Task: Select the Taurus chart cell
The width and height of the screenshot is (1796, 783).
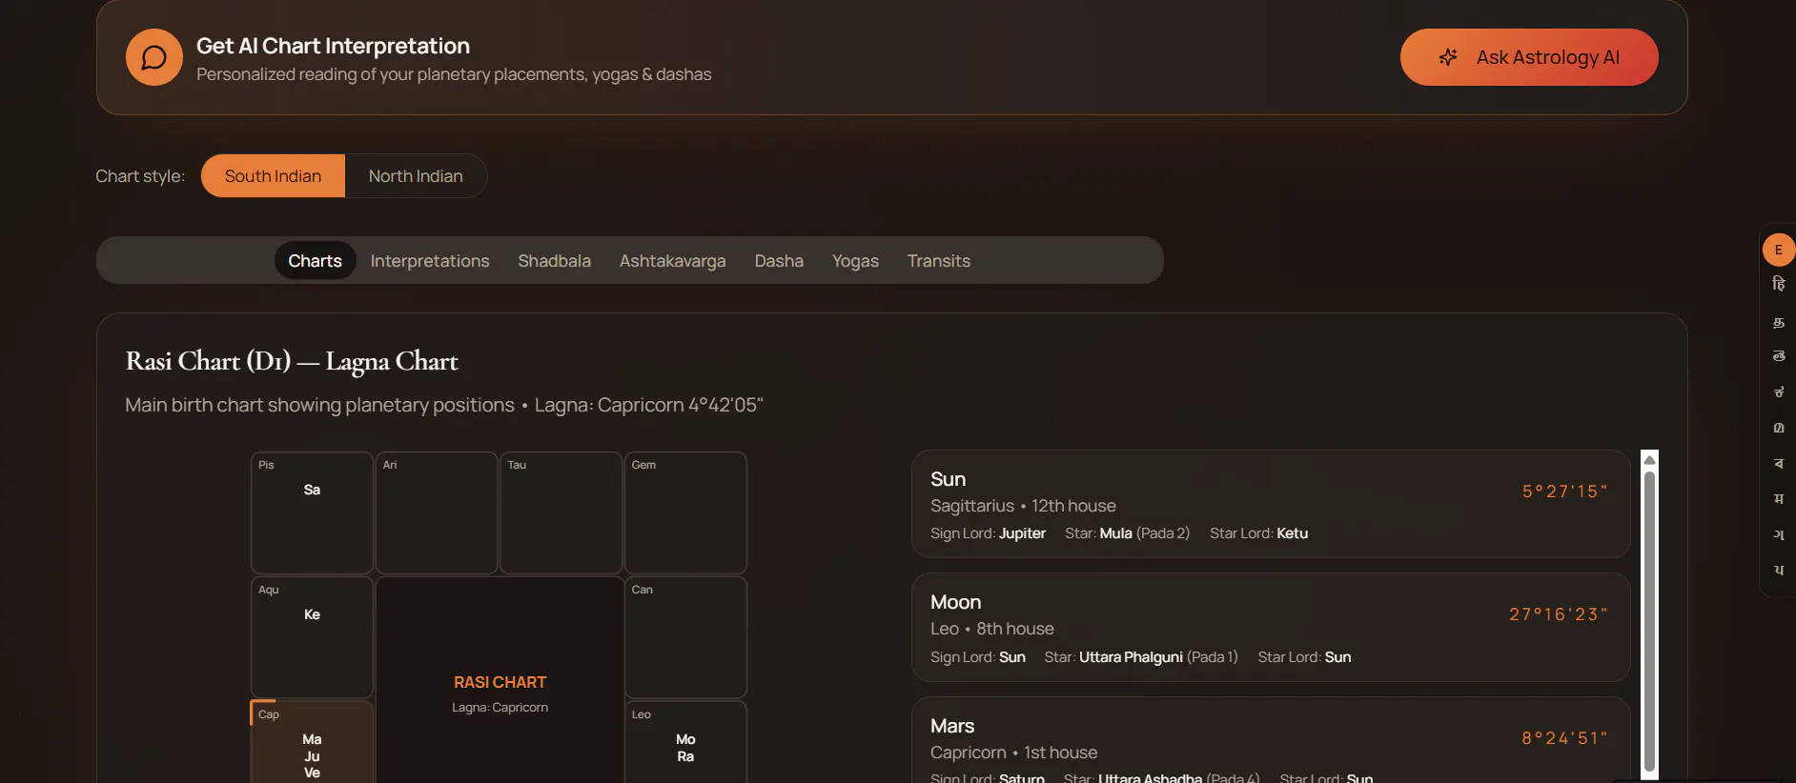Action: coord(561,512)
